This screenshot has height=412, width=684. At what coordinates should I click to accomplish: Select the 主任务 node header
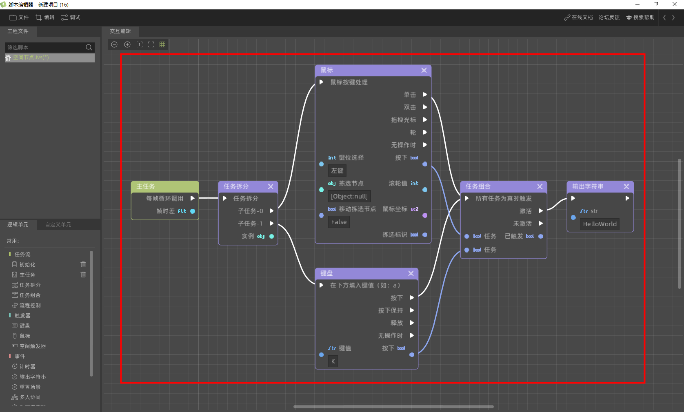[x=165, y=186]
